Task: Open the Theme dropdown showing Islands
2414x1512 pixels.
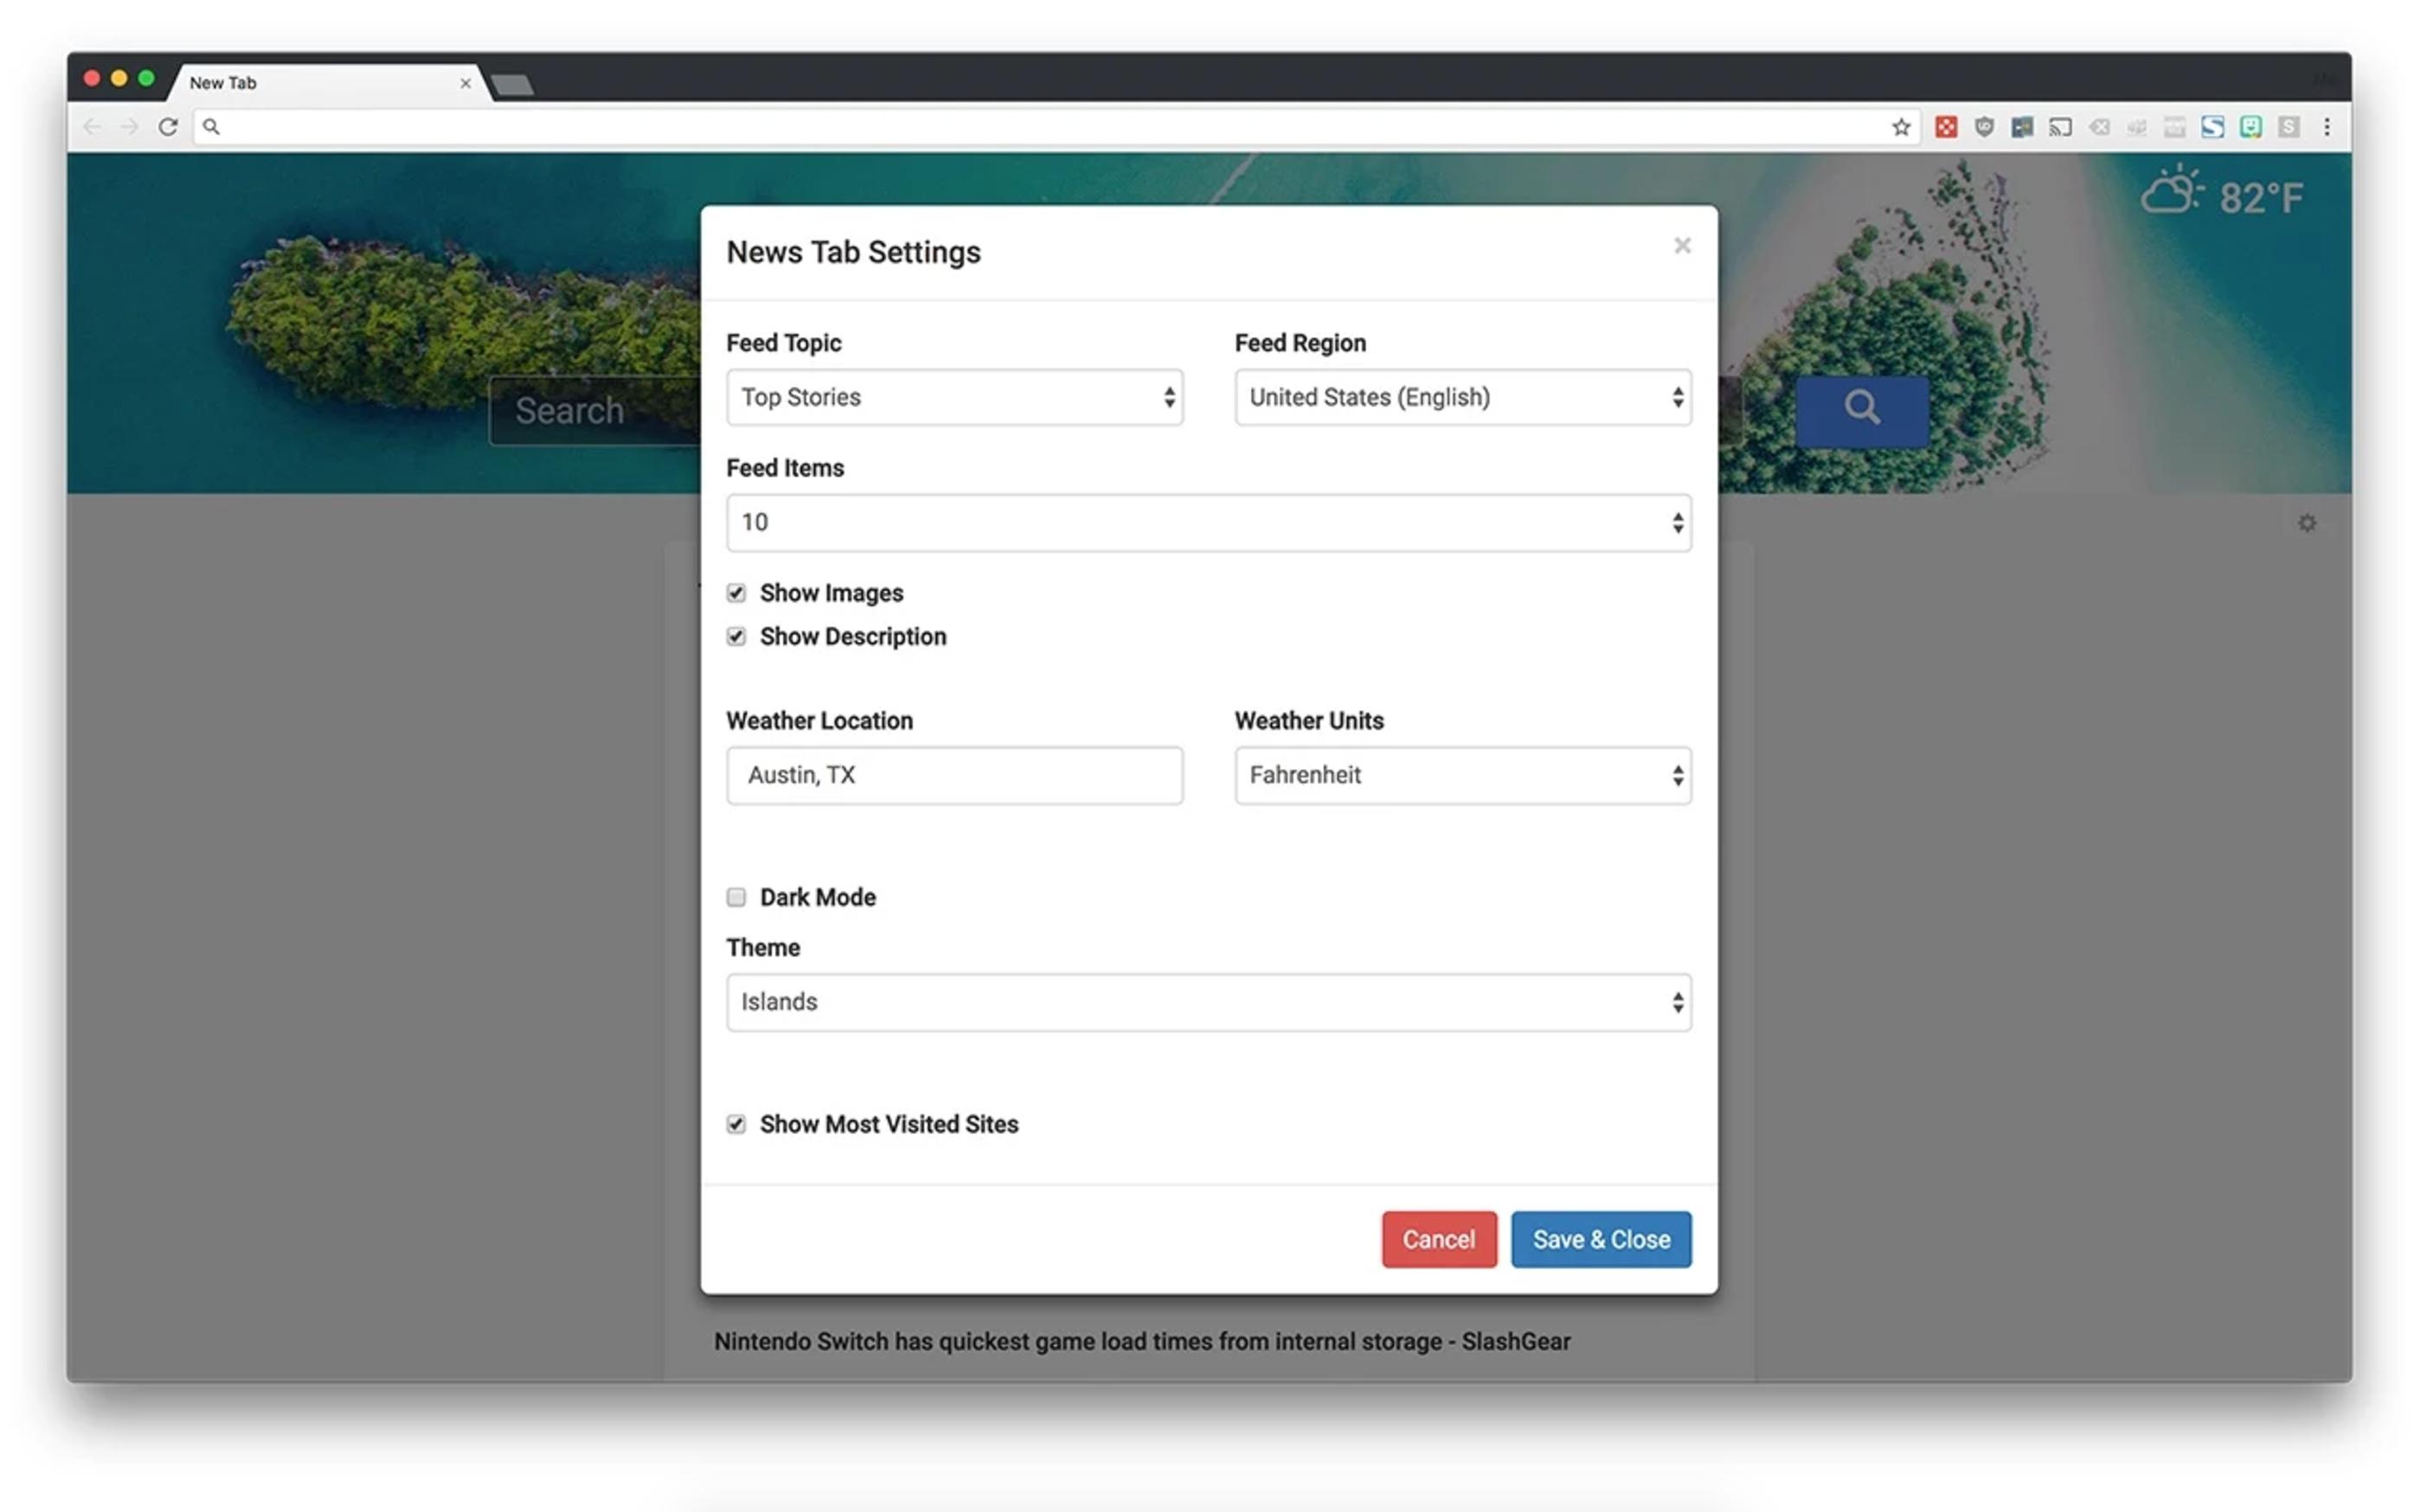Action: coord(1208,1002)
